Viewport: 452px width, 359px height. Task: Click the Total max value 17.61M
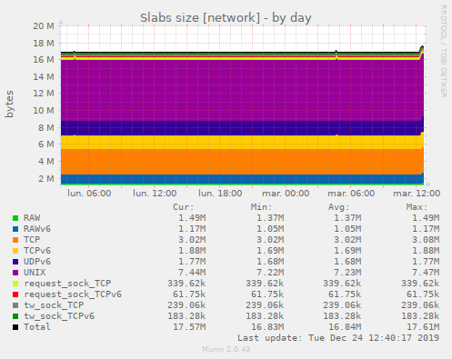423,327
